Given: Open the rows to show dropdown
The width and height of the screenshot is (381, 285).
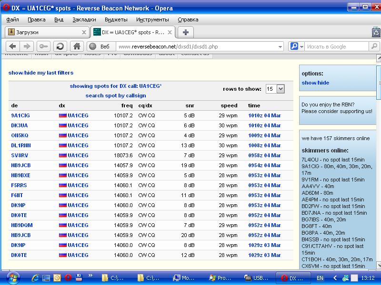Looking at the screenshot, I should tap(281, 89).
